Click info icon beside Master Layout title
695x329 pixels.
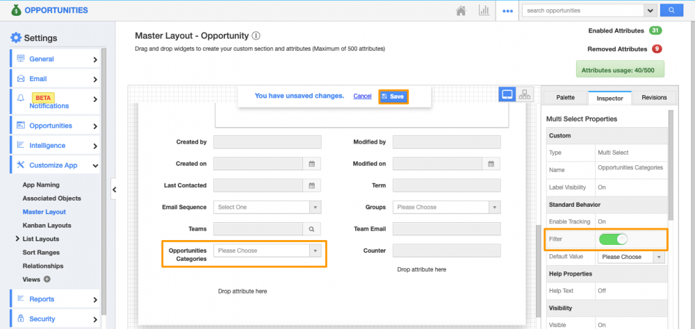pos(256,35)
